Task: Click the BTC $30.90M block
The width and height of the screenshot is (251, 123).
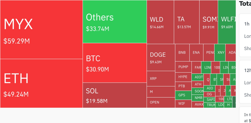Action: [114, 63]
